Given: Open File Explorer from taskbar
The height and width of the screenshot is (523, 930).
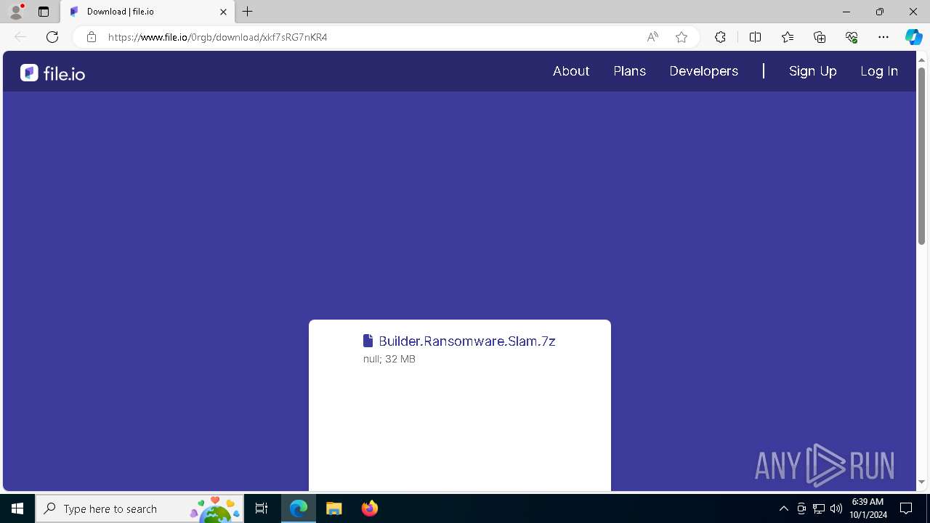Looking at the screenshot, I should (334, 508).
